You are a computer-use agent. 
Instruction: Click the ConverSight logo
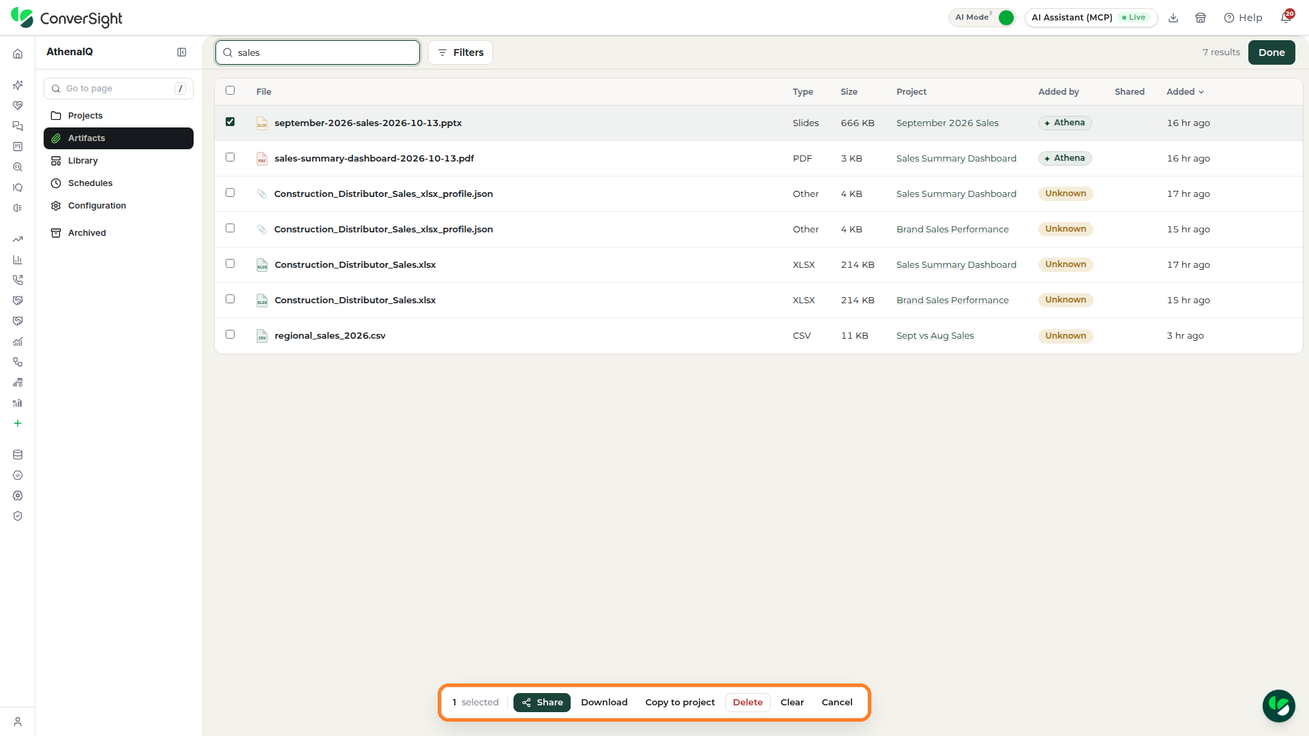[67, 18]
